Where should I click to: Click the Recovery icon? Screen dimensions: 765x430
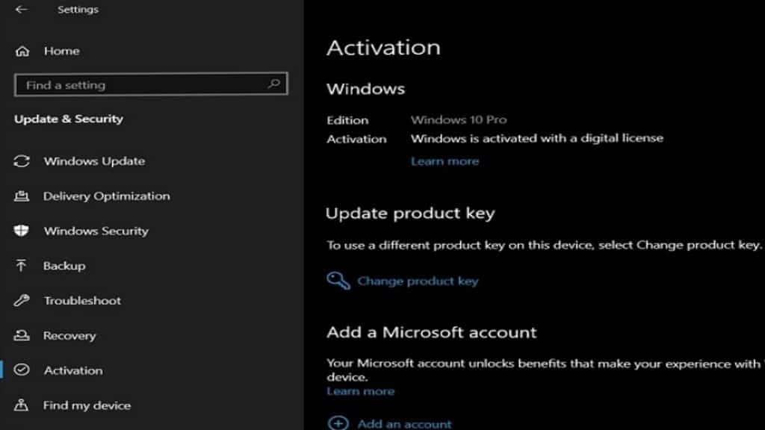tap(22, 335)
